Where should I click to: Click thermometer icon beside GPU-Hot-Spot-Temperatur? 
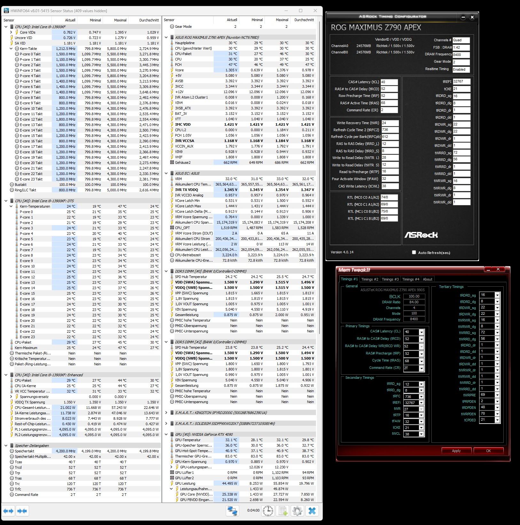click(172, 451)
